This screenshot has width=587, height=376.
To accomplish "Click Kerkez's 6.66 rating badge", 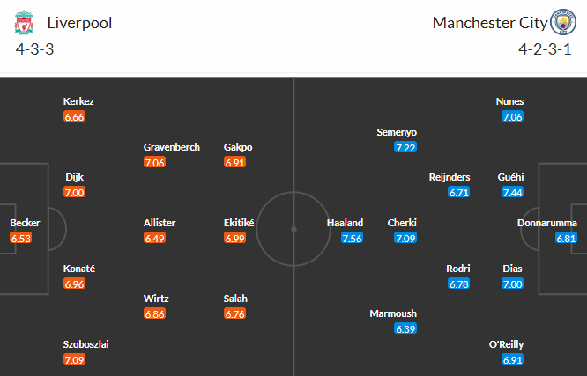I will point(75,116).
